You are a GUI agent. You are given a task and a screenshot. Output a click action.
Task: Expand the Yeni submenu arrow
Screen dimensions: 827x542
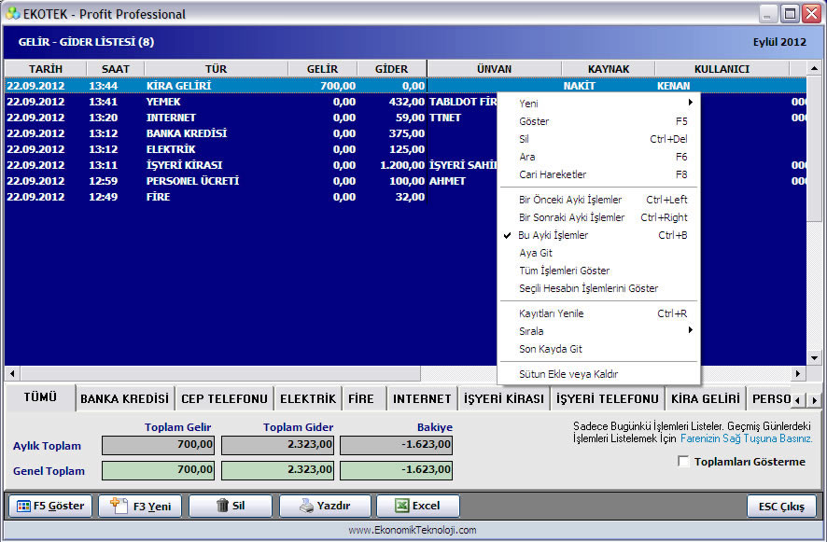[690, 103]
